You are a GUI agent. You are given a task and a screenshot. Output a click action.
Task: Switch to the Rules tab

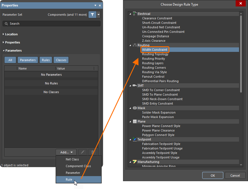45,60
